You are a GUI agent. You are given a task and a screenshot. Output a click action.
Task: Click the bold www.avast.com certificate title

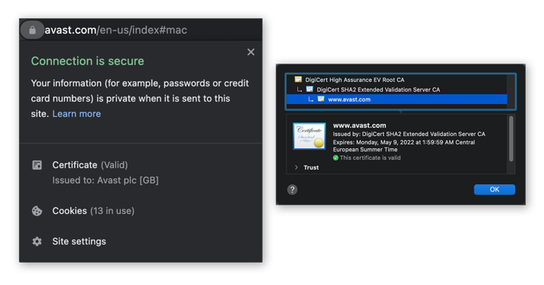click(359, 125)
